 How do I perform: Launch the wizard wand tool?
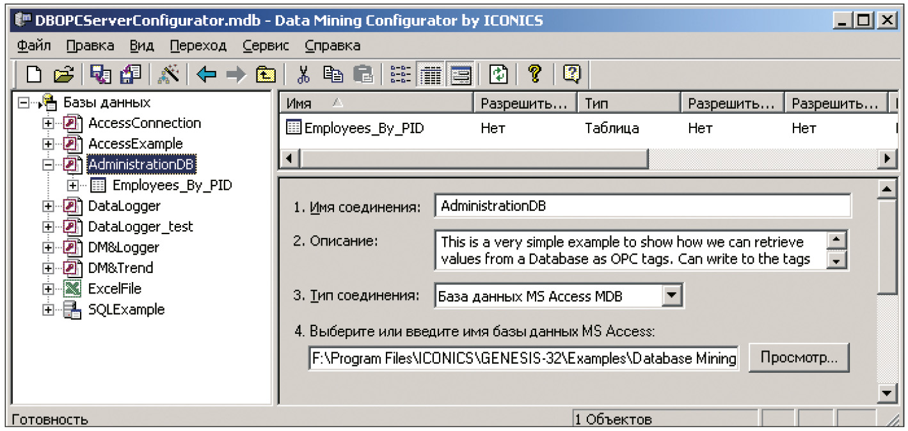168,75
